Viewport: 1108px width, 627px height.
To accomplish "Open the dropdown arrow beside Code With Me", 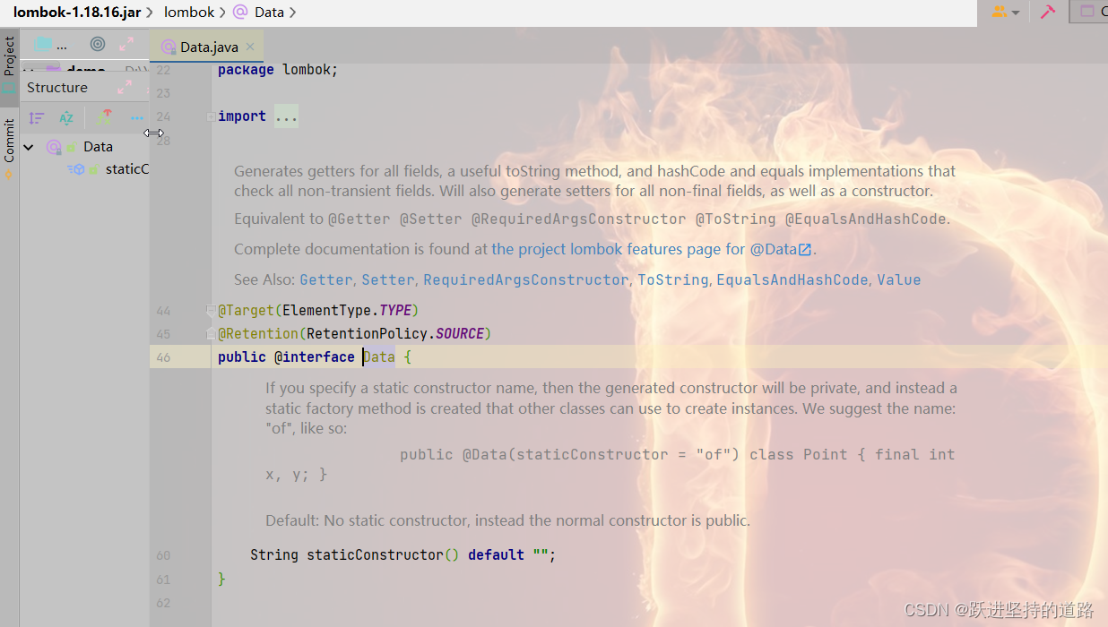I will pos(1016,13).
